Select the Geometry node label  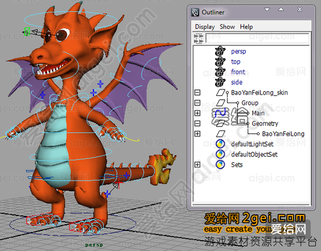pyautogui.click(x=265, y=123)
